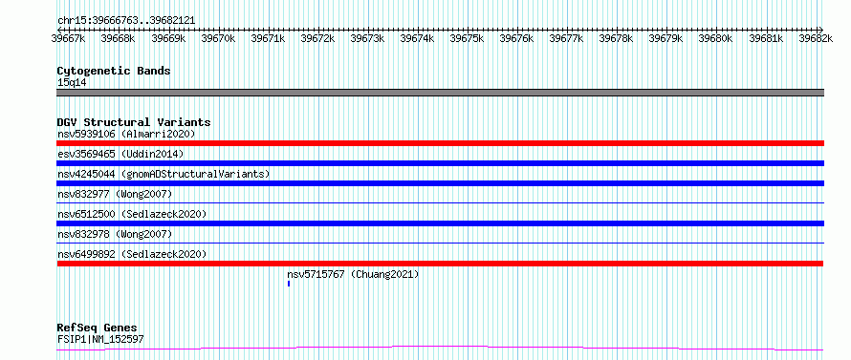Viewport: 851px width, 360px height.
Task: Click the magenta FSIP1 gene line
Action: tap(440, 349)
